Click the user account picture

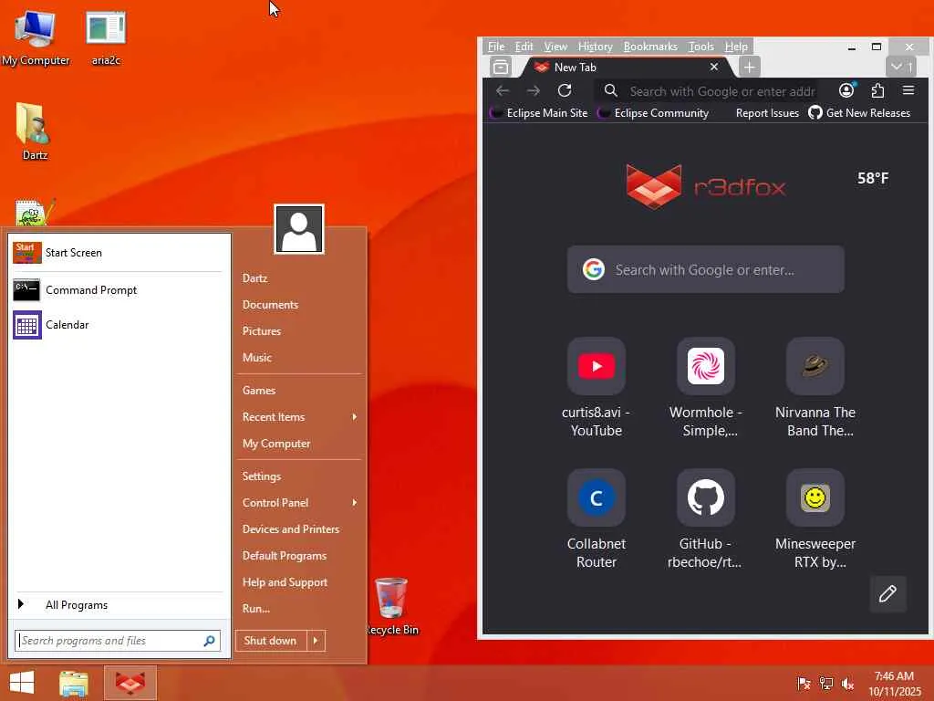tap(299, 229)
